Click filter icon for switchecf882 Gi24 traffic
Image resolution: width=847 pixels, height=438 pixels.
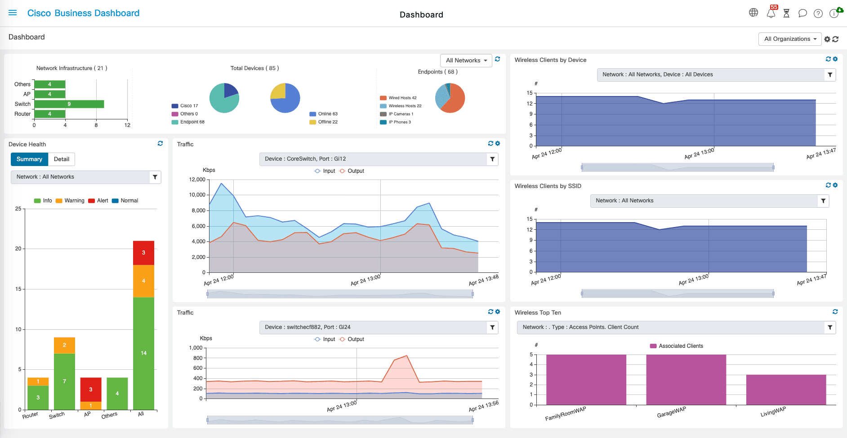tap(492, 328)
